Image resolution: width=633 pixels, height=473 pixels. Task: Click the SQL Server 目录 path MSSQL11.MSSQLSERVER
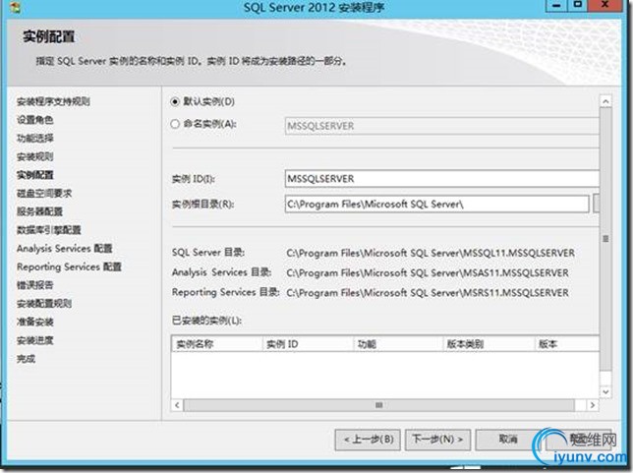431,254
